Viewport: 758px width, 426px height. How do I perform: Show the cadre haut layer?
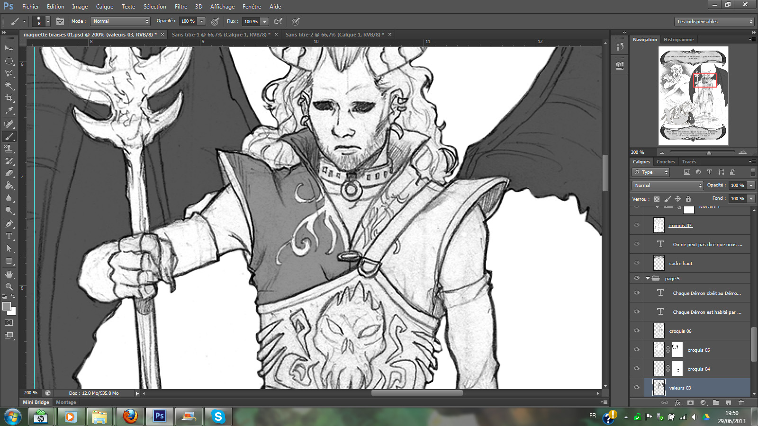click(637, 263)
